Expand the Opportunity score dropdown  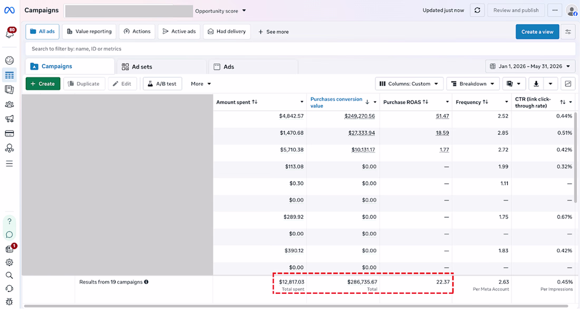point(220,11)
